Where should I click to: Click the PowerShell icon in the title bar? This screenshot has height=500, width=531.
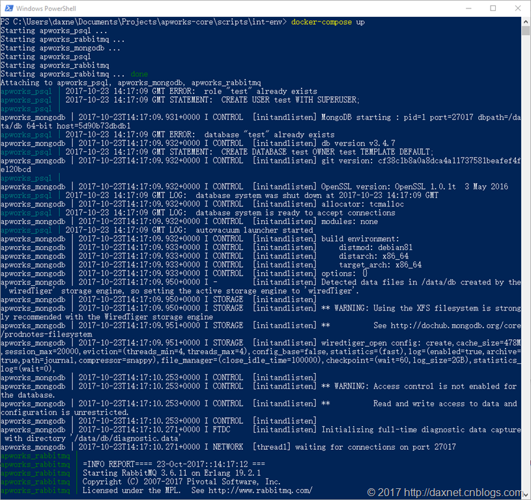[x=9, y=8]
